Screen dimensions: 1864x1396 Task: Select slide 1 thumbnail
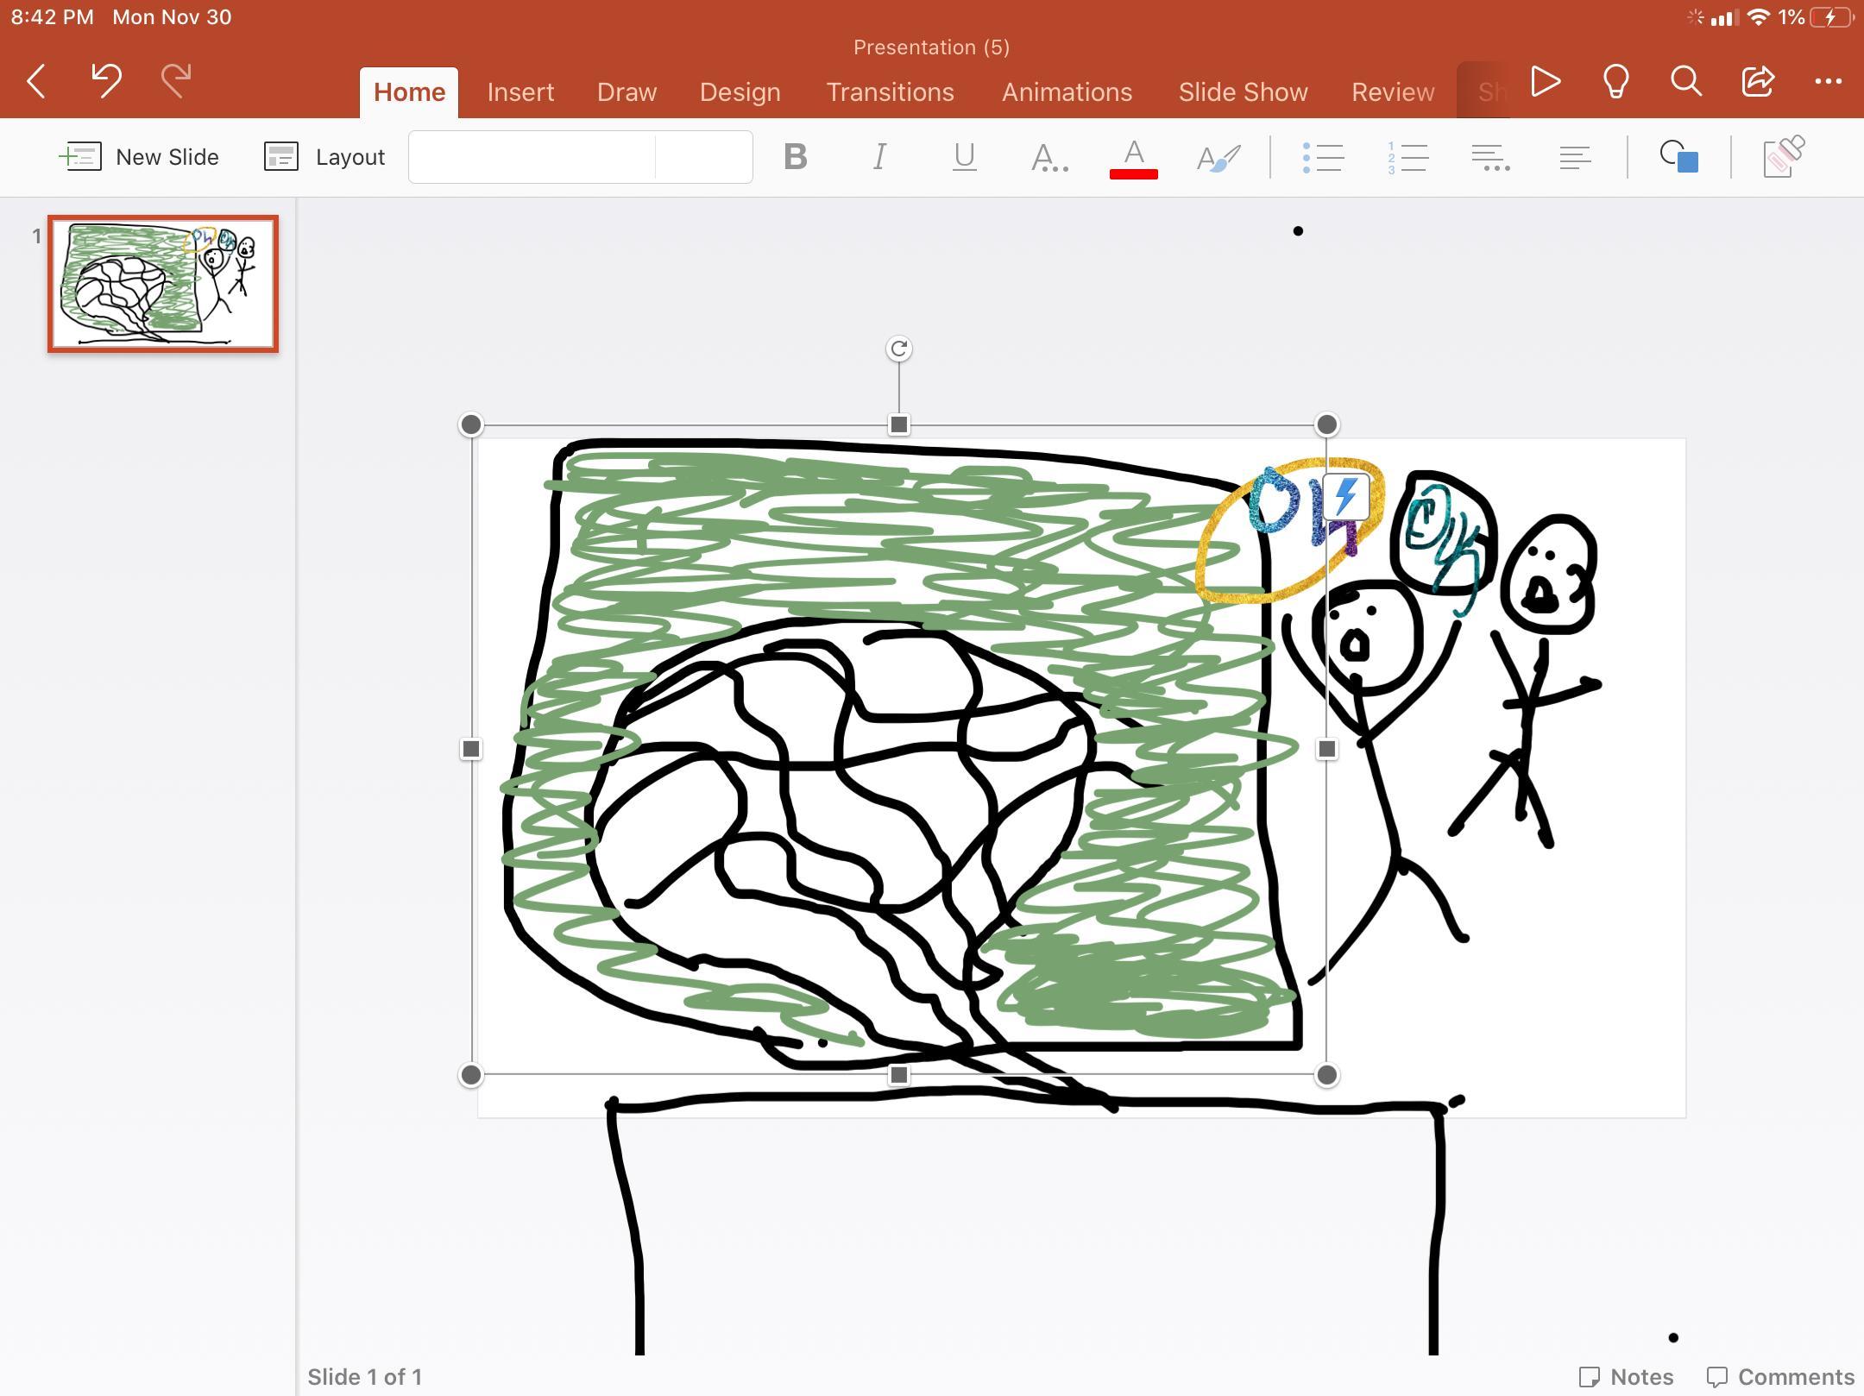pyautogui.click(x=163, y=284)
